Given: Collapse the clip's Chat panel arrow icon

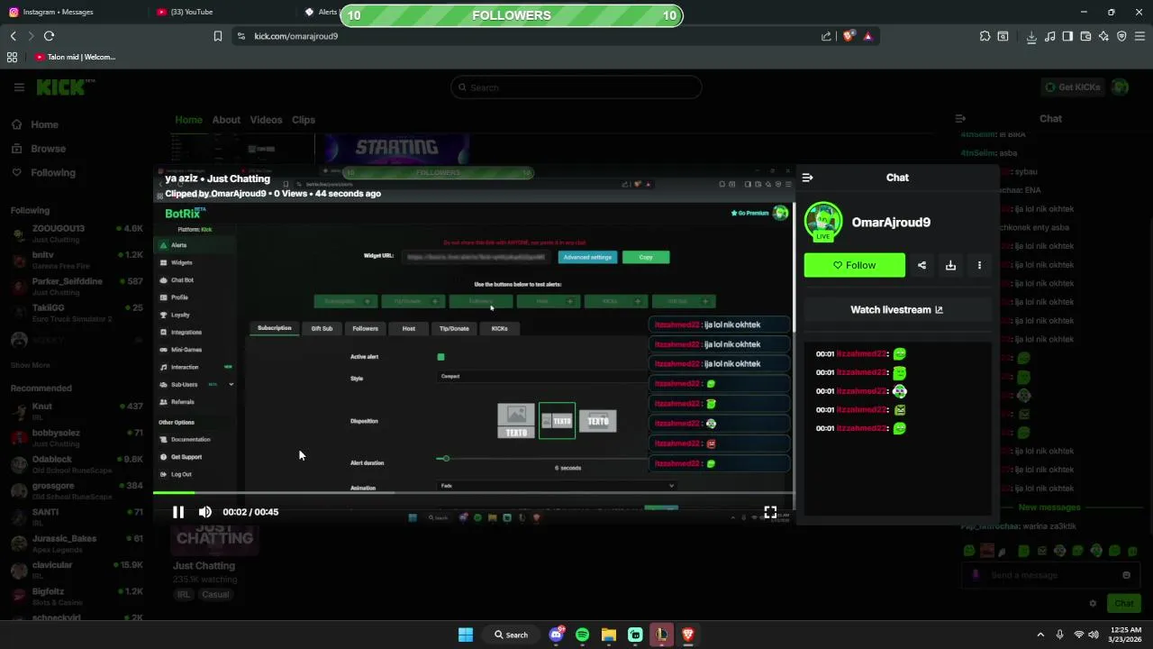Looking at the screenshot, I should 807,178.
